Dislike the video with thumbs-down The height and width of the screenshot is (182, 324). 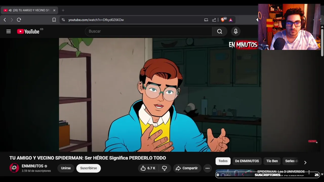click(165, 168)
